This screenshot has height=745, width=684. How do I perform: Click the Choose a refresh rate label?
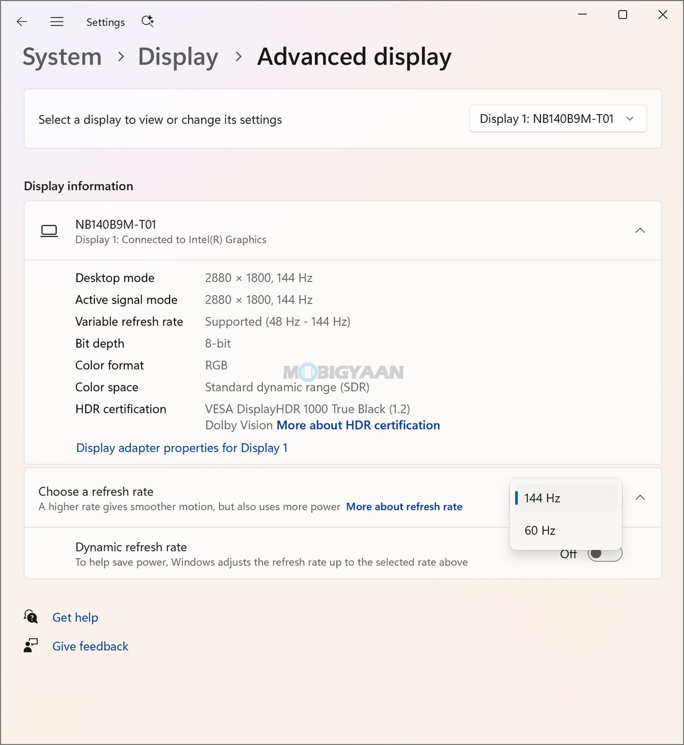(96, 491)
